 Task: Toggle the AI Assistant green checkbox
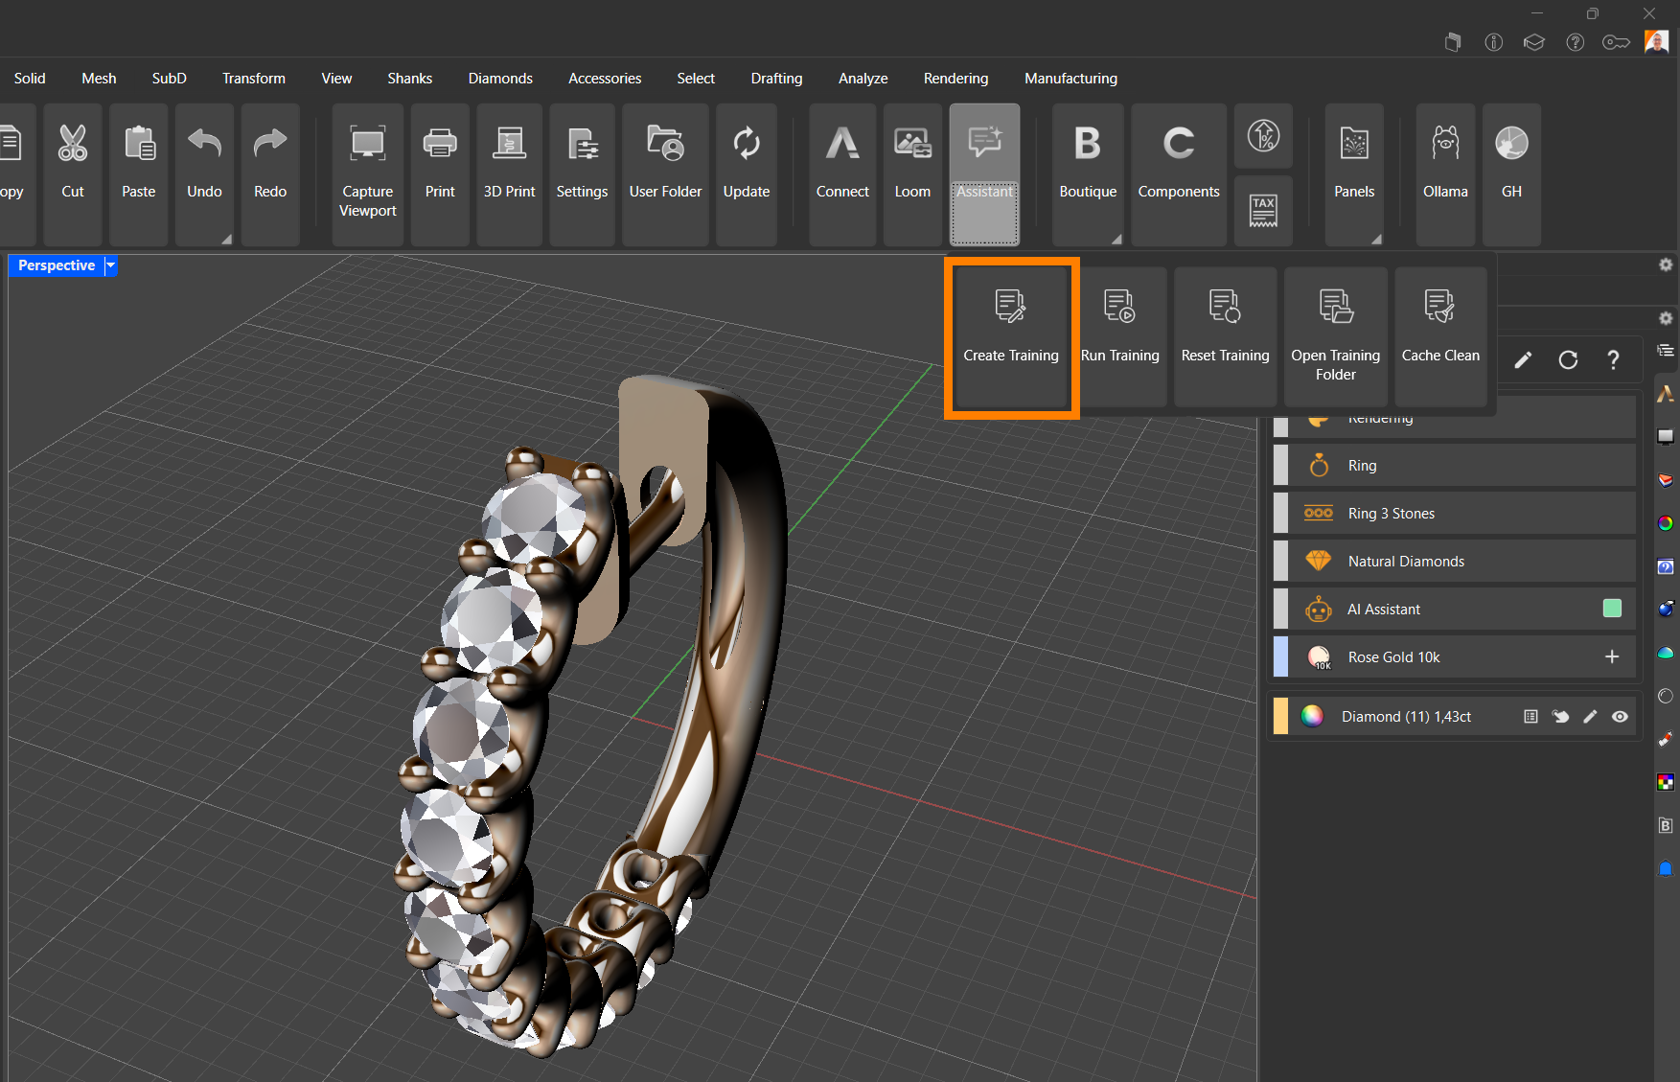coord(1612,609)
